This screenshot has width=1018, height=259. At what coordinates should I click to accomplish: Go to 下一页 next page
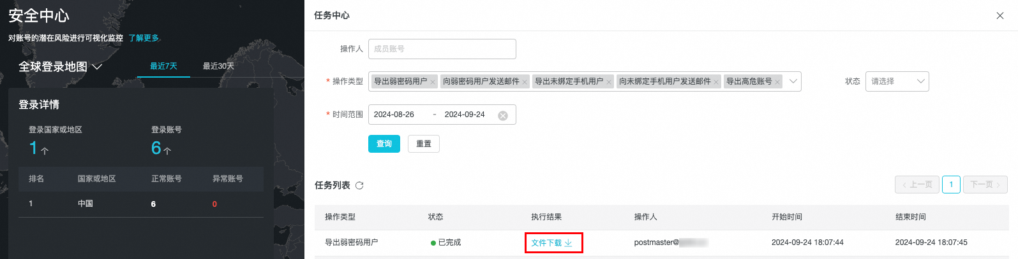985,185
